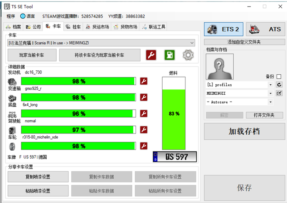Toggle the 备份 backup checkbox
The height and width of the screenshot is (203, 287).
pos(279,76)
